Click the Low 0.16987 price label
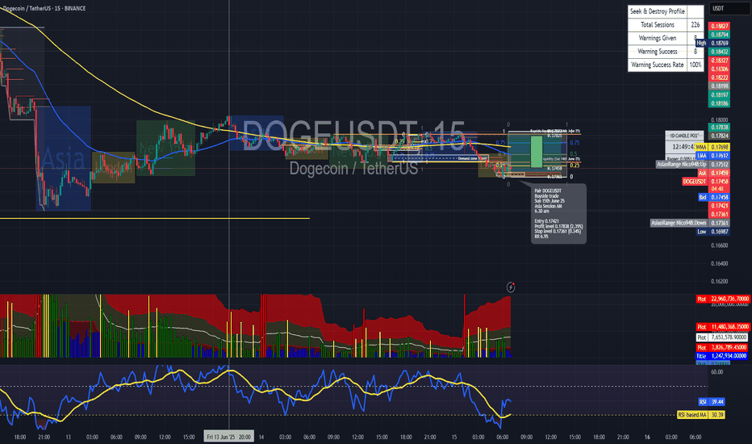The image size is (752, 444). (712, 232)
